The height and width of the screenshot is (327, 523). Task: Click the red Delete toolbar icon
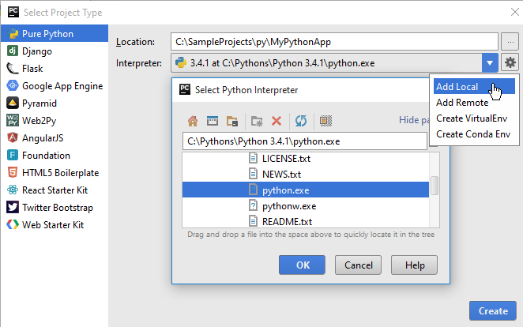(x=277, y=121)
